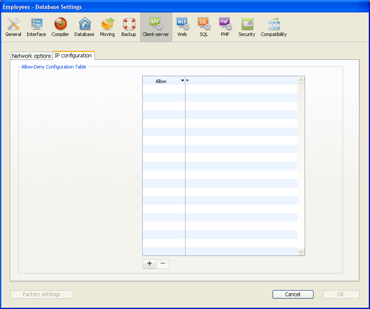Switch to Web settings
370x309 pixels.
tap(182, 27)
